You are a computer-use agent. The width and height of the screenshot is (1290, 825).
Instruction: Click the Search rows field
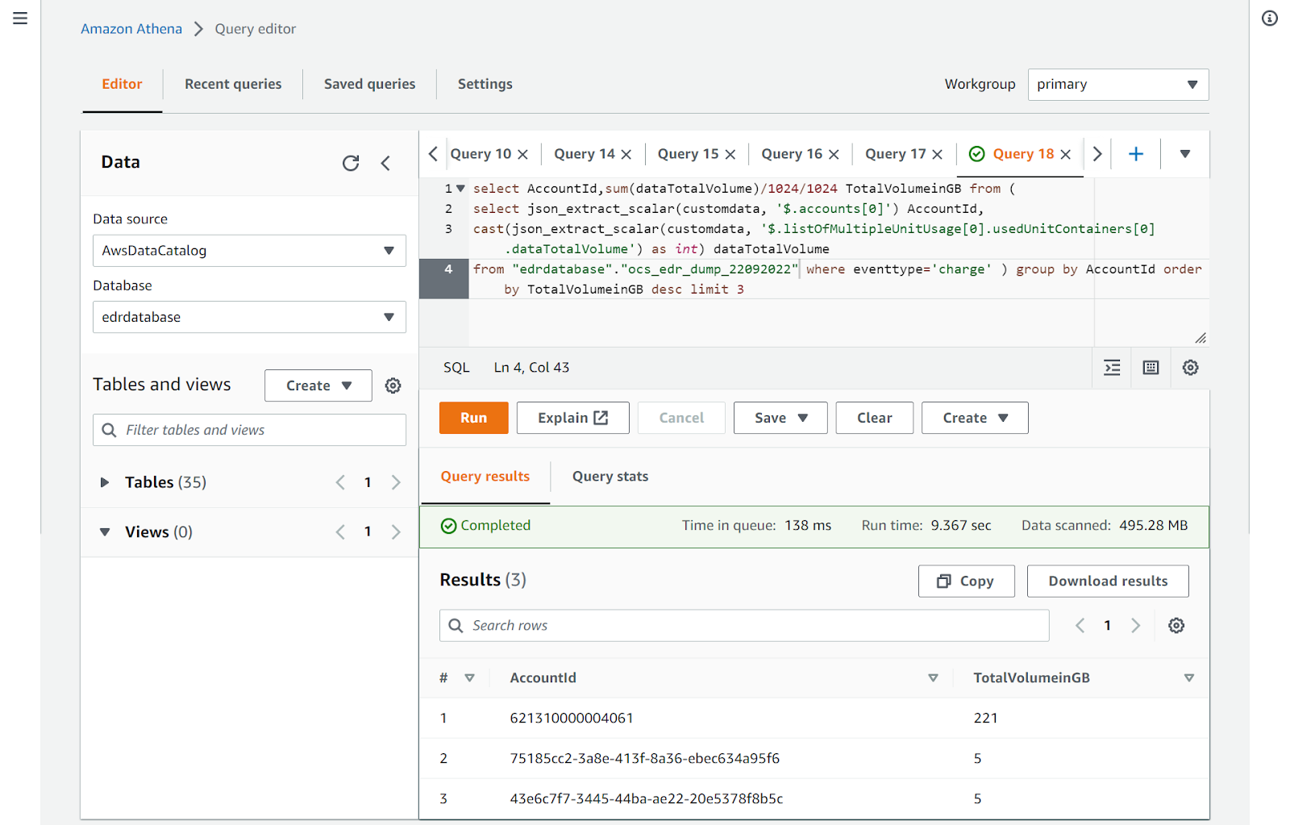(744, 626)
